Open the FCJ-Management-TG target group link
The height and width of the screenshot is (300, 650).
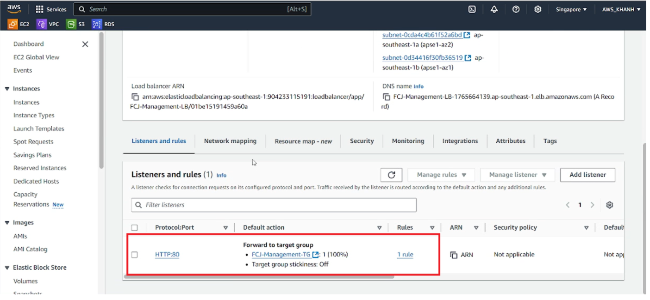[281, 255]
